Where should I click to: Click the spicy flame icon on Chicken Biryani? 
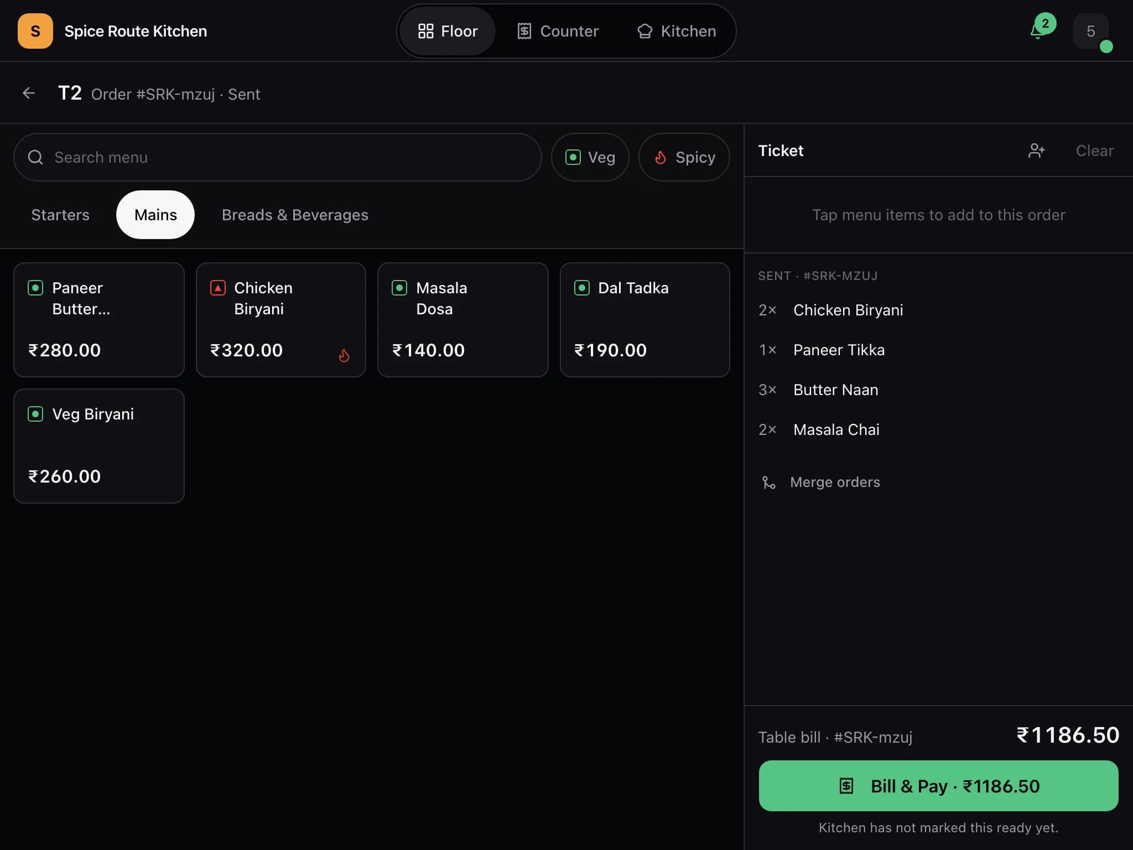pos(344,355)
